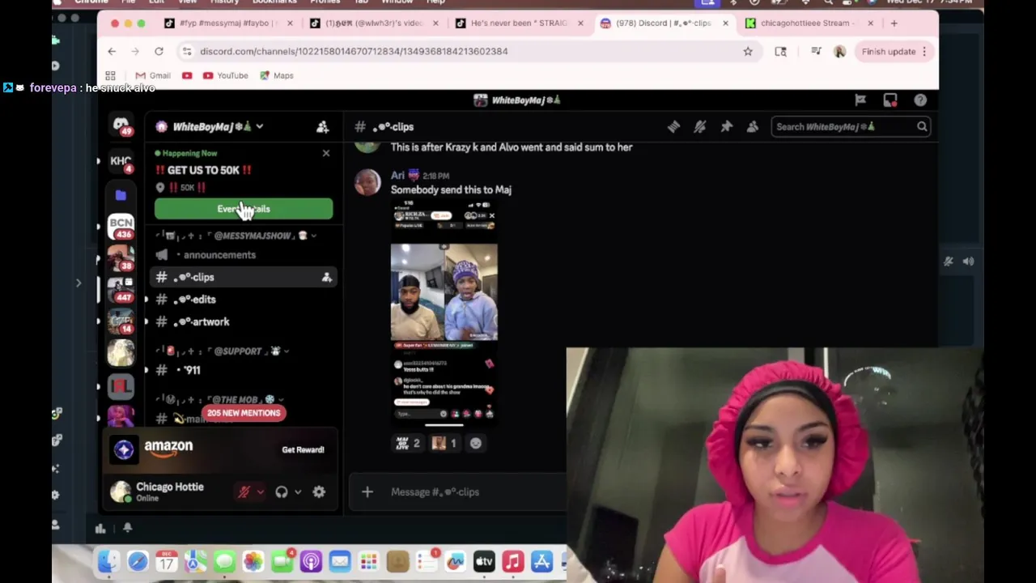Open the artwork channel

(x=201, y=321)
